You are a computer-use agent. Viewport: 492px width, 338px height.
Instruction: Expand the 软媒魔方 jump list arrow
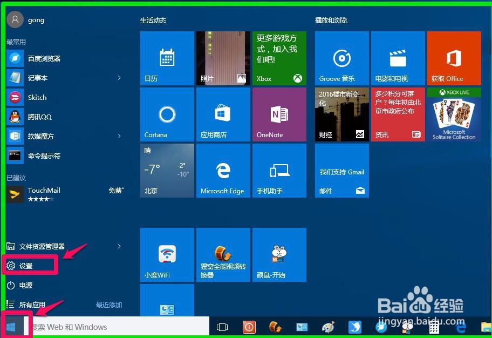(x=119, y=136)
